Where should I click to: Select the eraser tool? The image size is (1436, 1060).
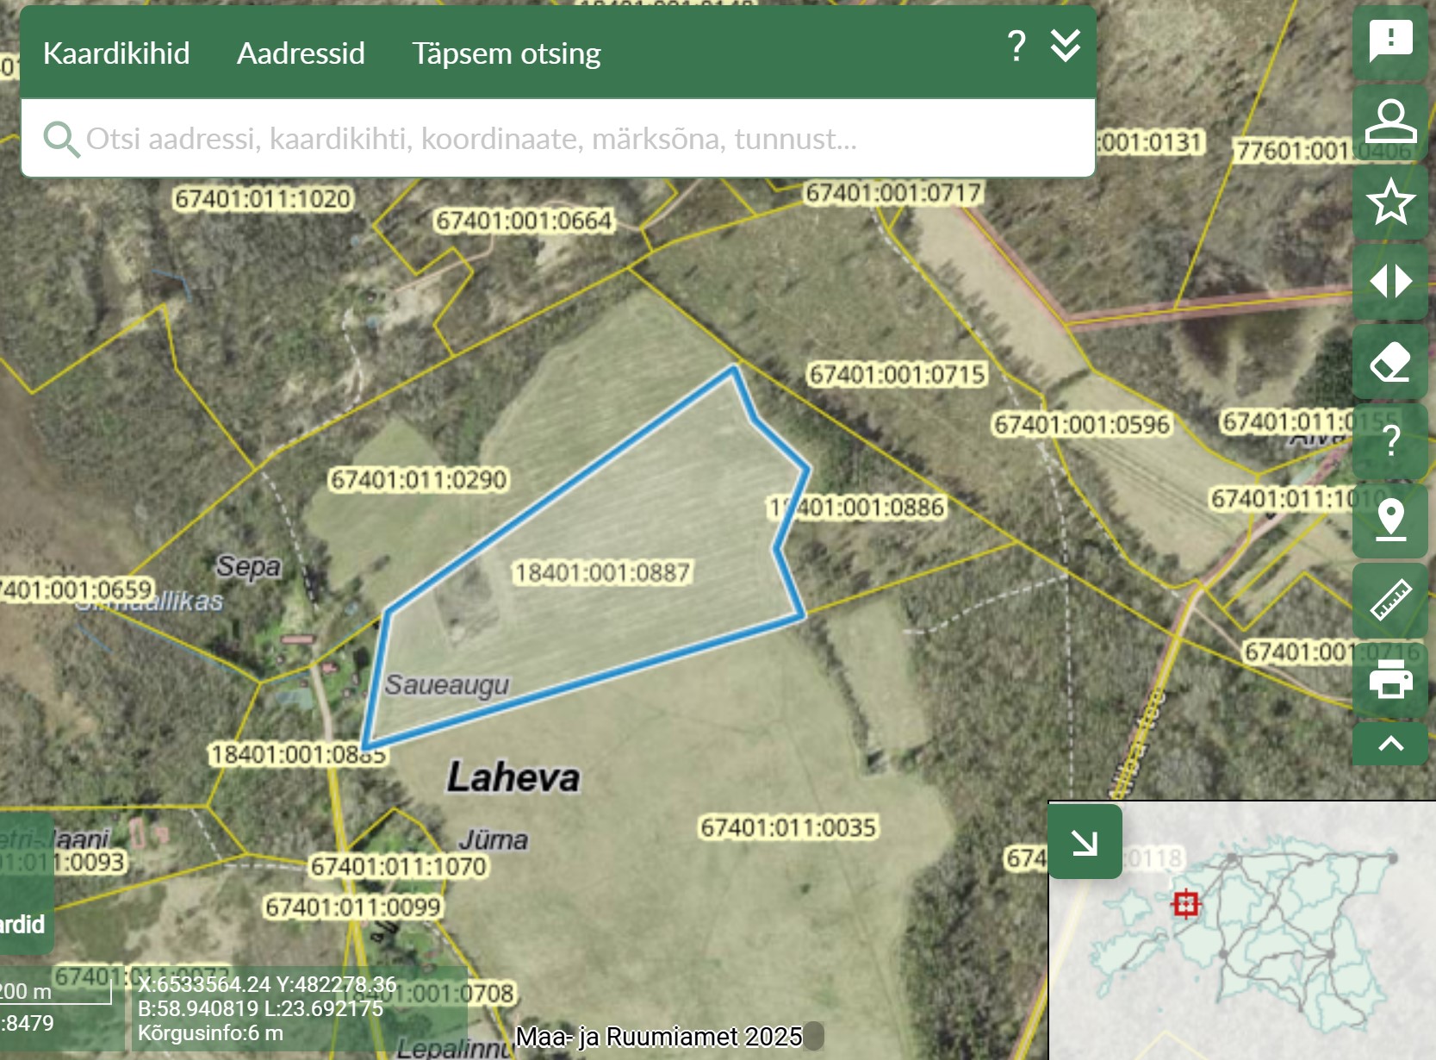point(1389,362)
